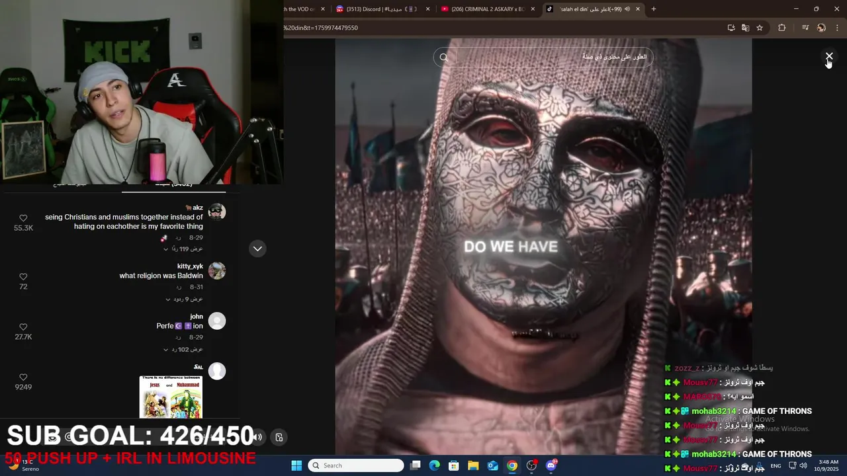Open SAL's default profile avatar
The height and width of the screenshot is (476, 847).
[x=217, y=371]
